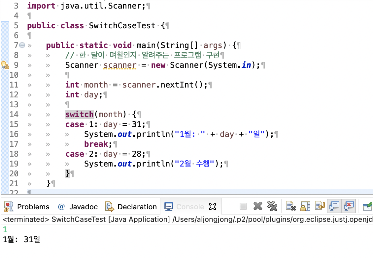Click 'SwitchCaseTest' in the class declaration
373x258 pixels.
[x=122, y=25]
